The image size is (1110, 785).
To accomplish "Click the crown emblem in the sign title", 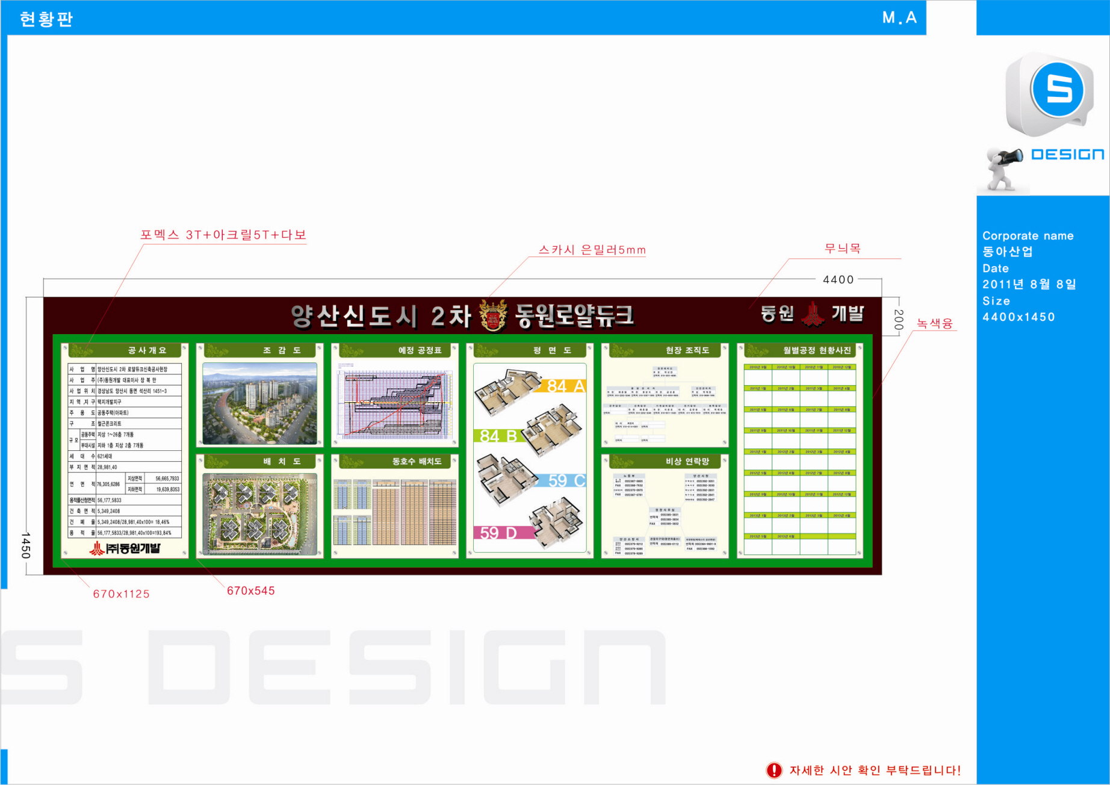I will pyautogui.click(x=493, y=315).
